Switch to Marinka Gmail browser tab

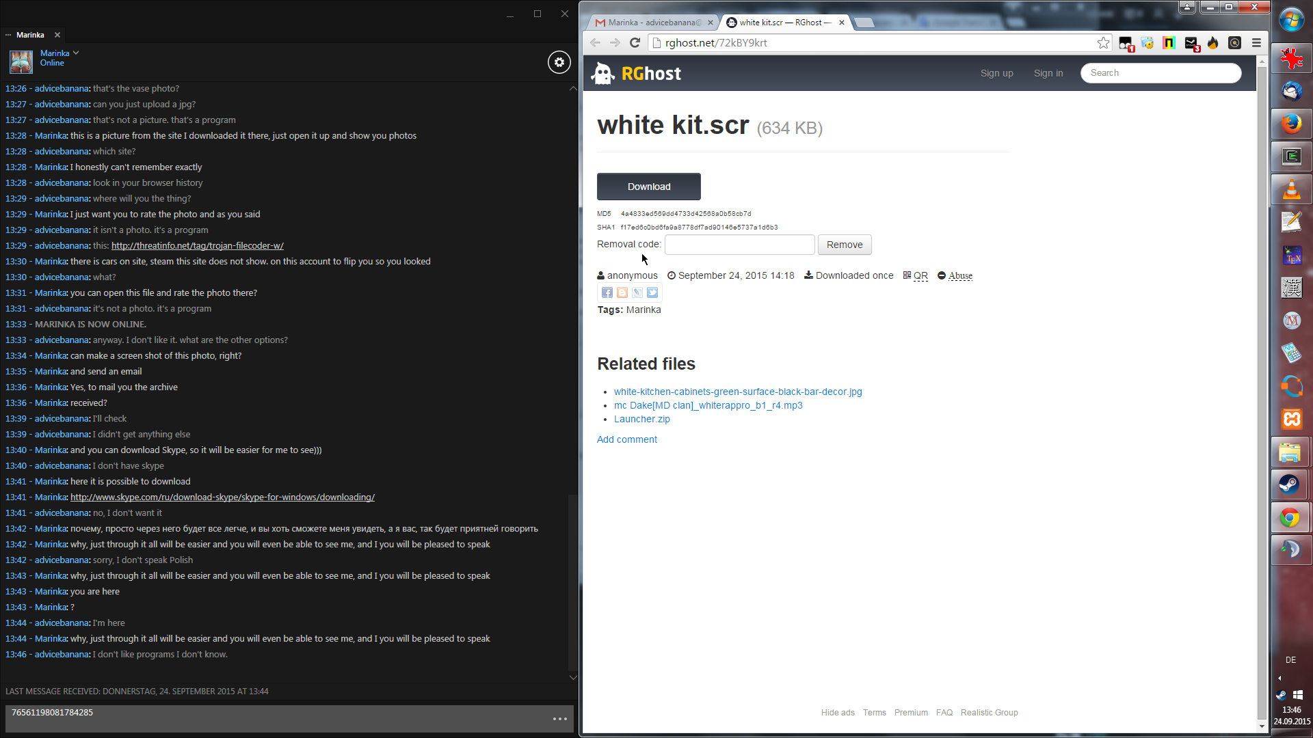(x=648, y=23)
